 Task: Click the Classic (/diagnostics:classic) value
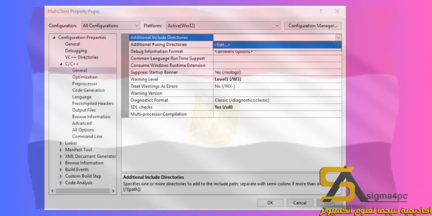(x=242, y=100)
